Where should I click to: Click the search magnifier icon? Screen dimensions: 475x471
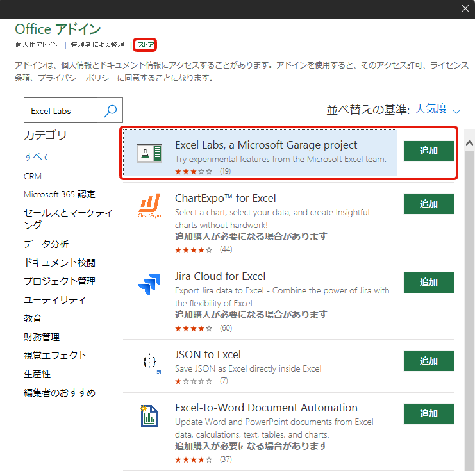tap(110, 111)
